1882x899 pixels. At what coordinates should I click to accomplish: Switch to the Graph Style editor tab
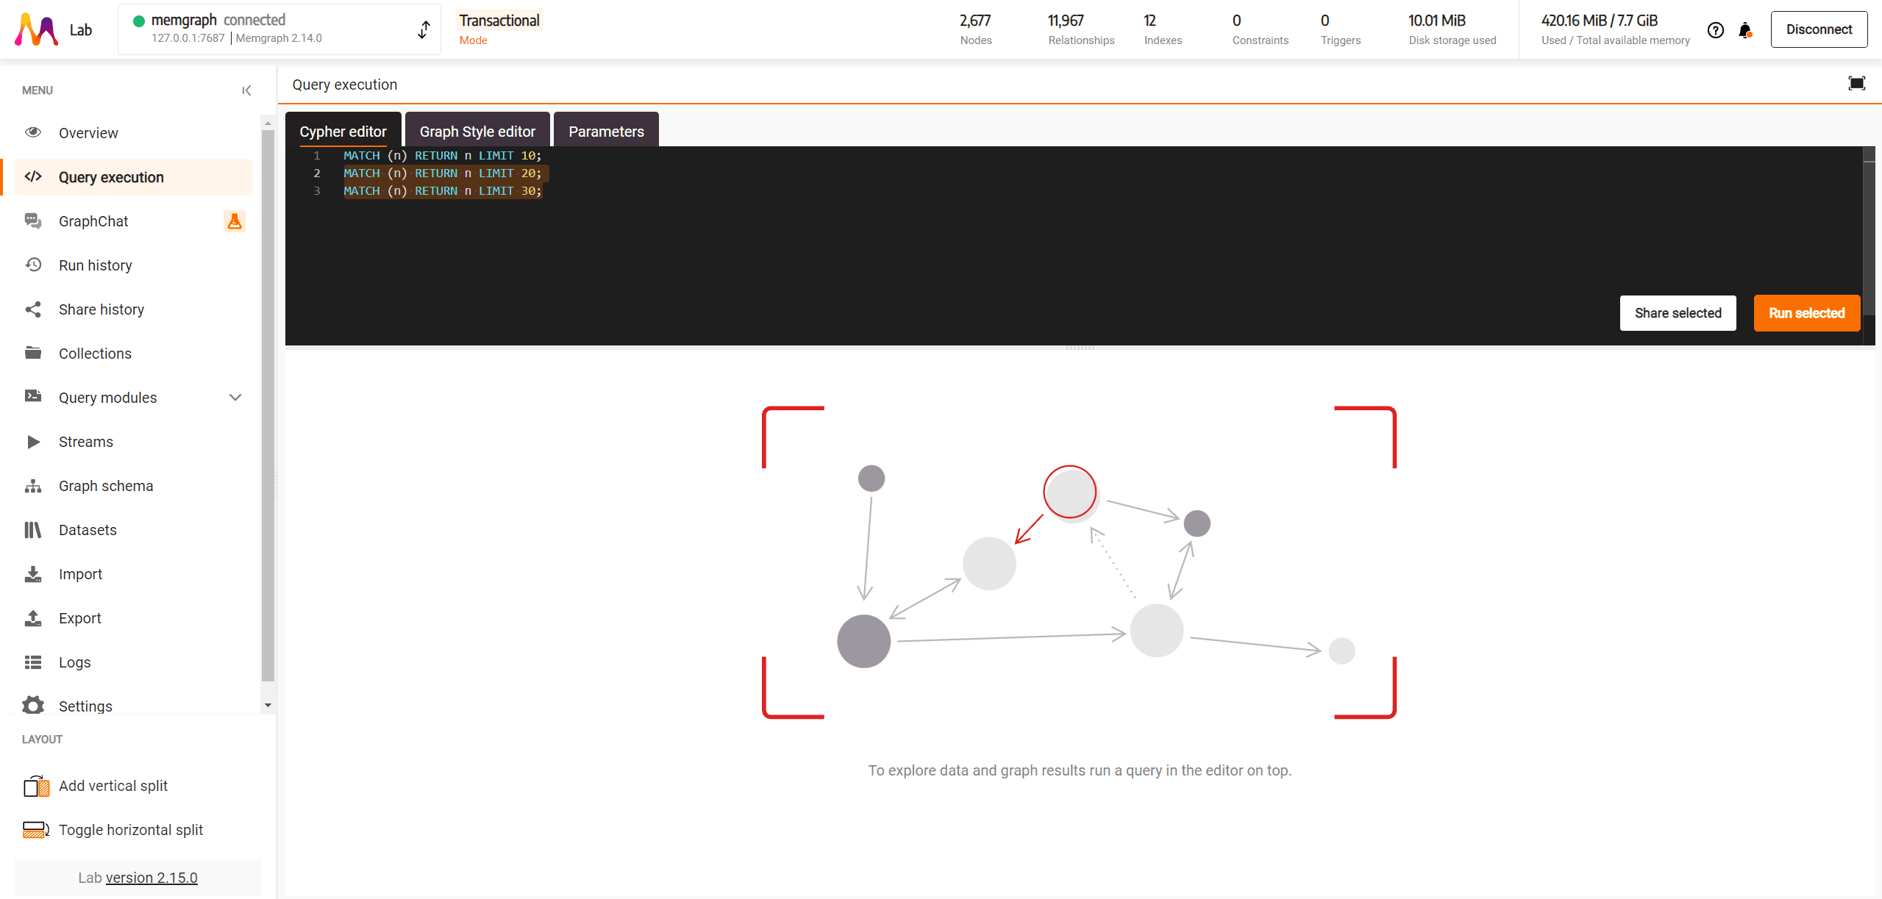(477, 132)
